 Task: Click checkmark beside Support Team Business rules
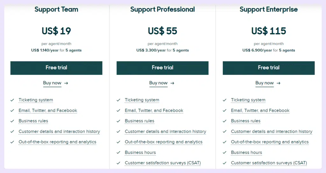coord(12,121)
